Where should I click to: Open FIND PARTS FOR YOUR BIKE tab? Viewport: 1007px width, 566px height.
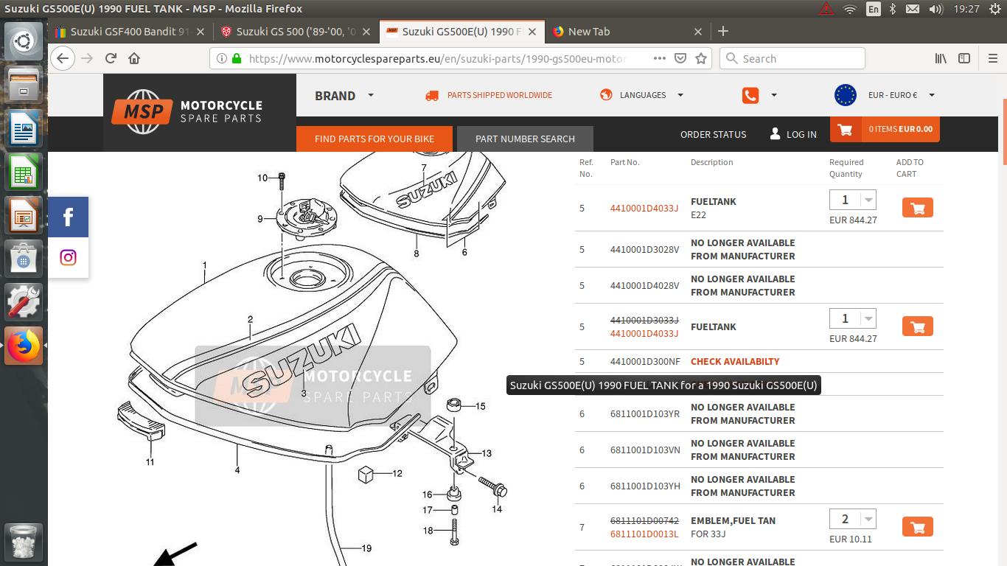pos(374,139)
